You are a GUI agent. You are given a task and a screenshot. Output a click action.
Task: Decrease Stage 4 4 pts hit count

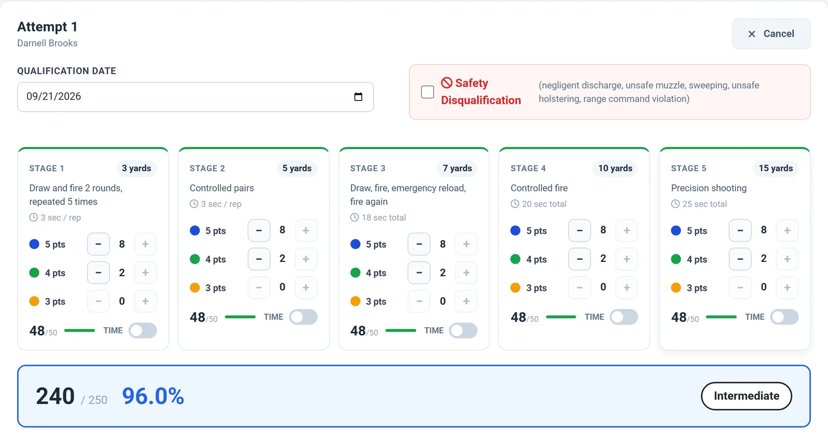[x=580, y=259]
